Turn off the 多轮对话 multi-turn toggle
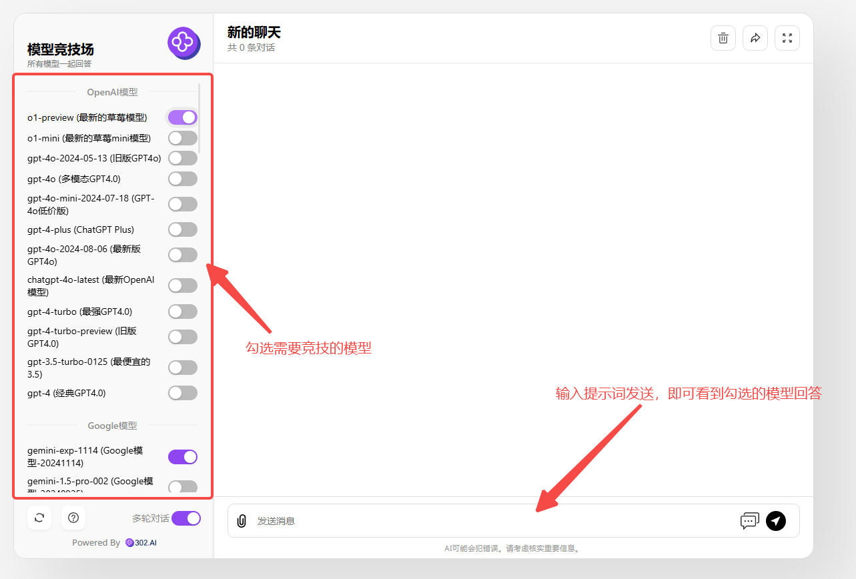 pos(186,518)
